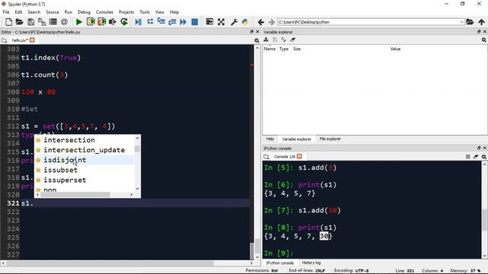488x274 pixels.
Task: Close the hello.py tab
Action: click(32, 40)
